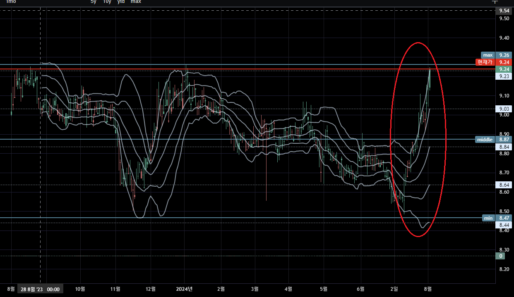Select the 10y range button

pos(107,2)
